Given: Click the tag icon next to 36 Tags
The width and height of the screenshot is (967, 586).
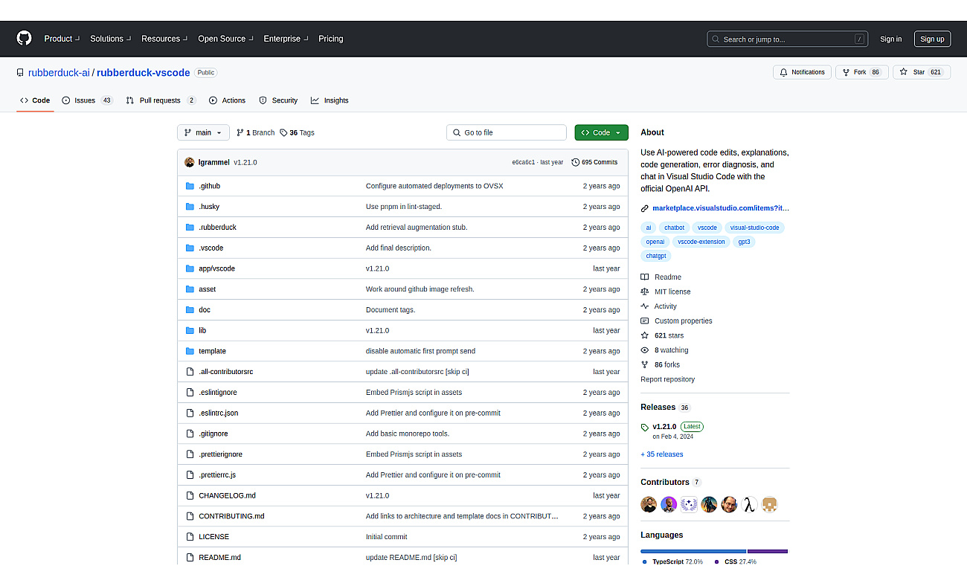Looking at the screenshot, I should tap(283, 132).
